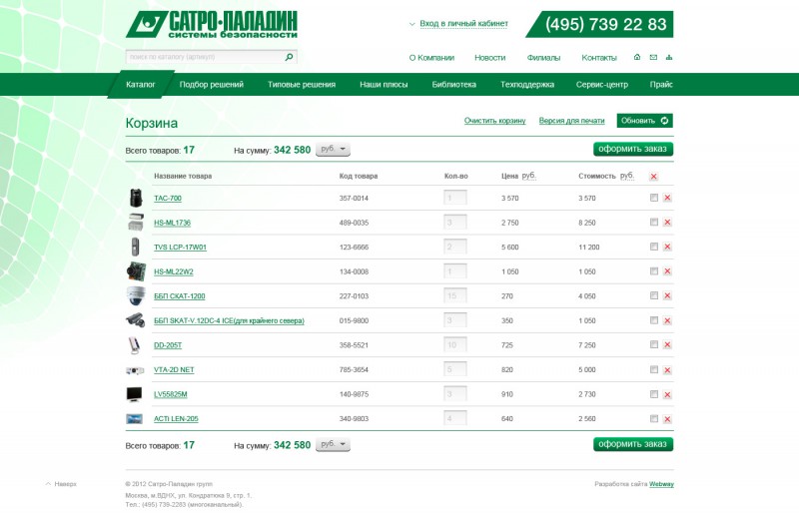
Task: Open the Каталог menu tab
Action: (141, 85)
